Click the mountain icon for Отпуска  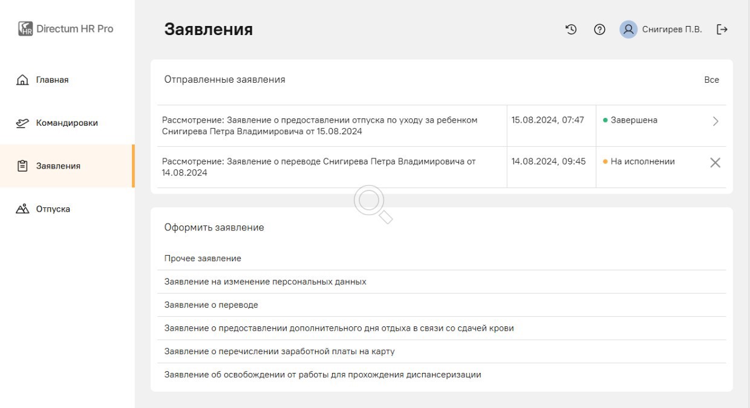[x=22, y=209]
